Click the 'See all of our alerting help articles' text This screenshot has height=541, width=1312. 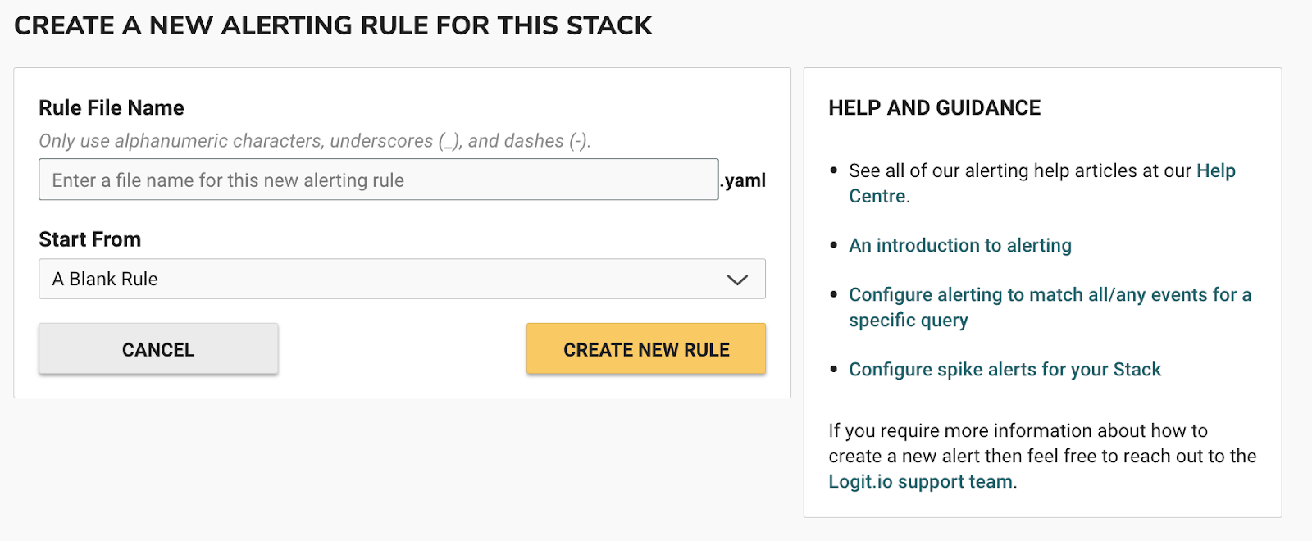click(x=1020, y=170)
